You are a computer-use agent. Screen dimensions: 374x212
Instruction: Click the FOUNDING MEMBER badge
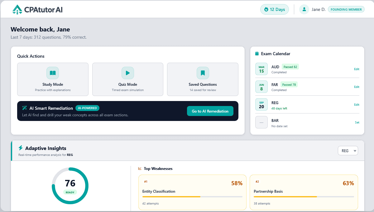(346, 9)
